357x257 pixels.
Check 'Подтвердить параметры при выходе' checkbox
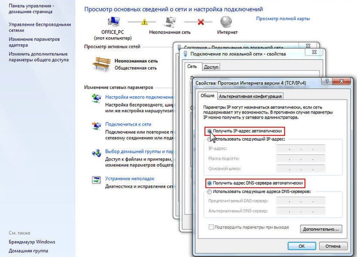[x=211, y=227]
